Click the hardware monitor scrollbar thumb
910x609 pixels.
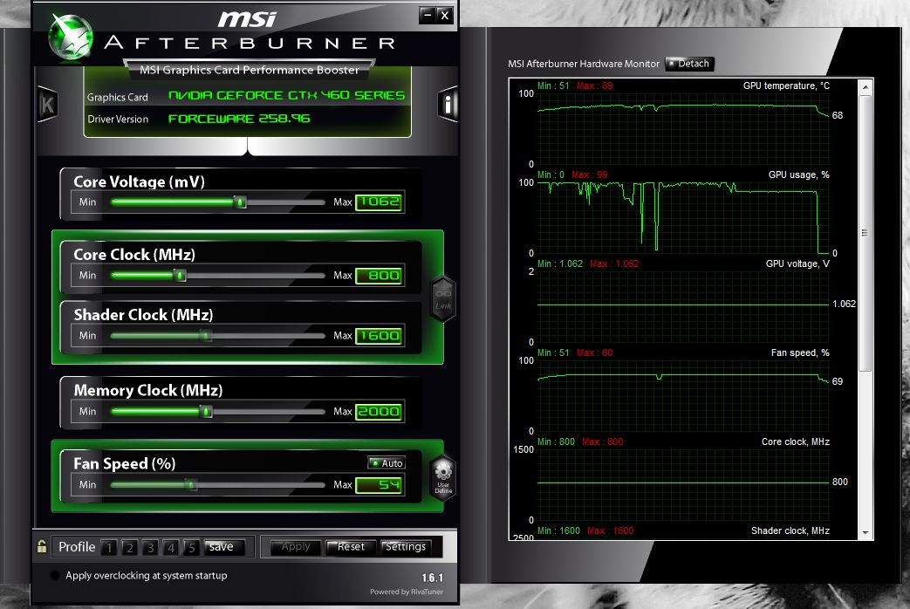[x=866, y=233]
